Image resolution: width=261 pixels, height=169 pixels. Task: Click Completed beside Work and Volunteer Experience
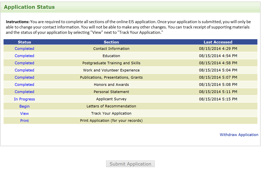point(24,70)
